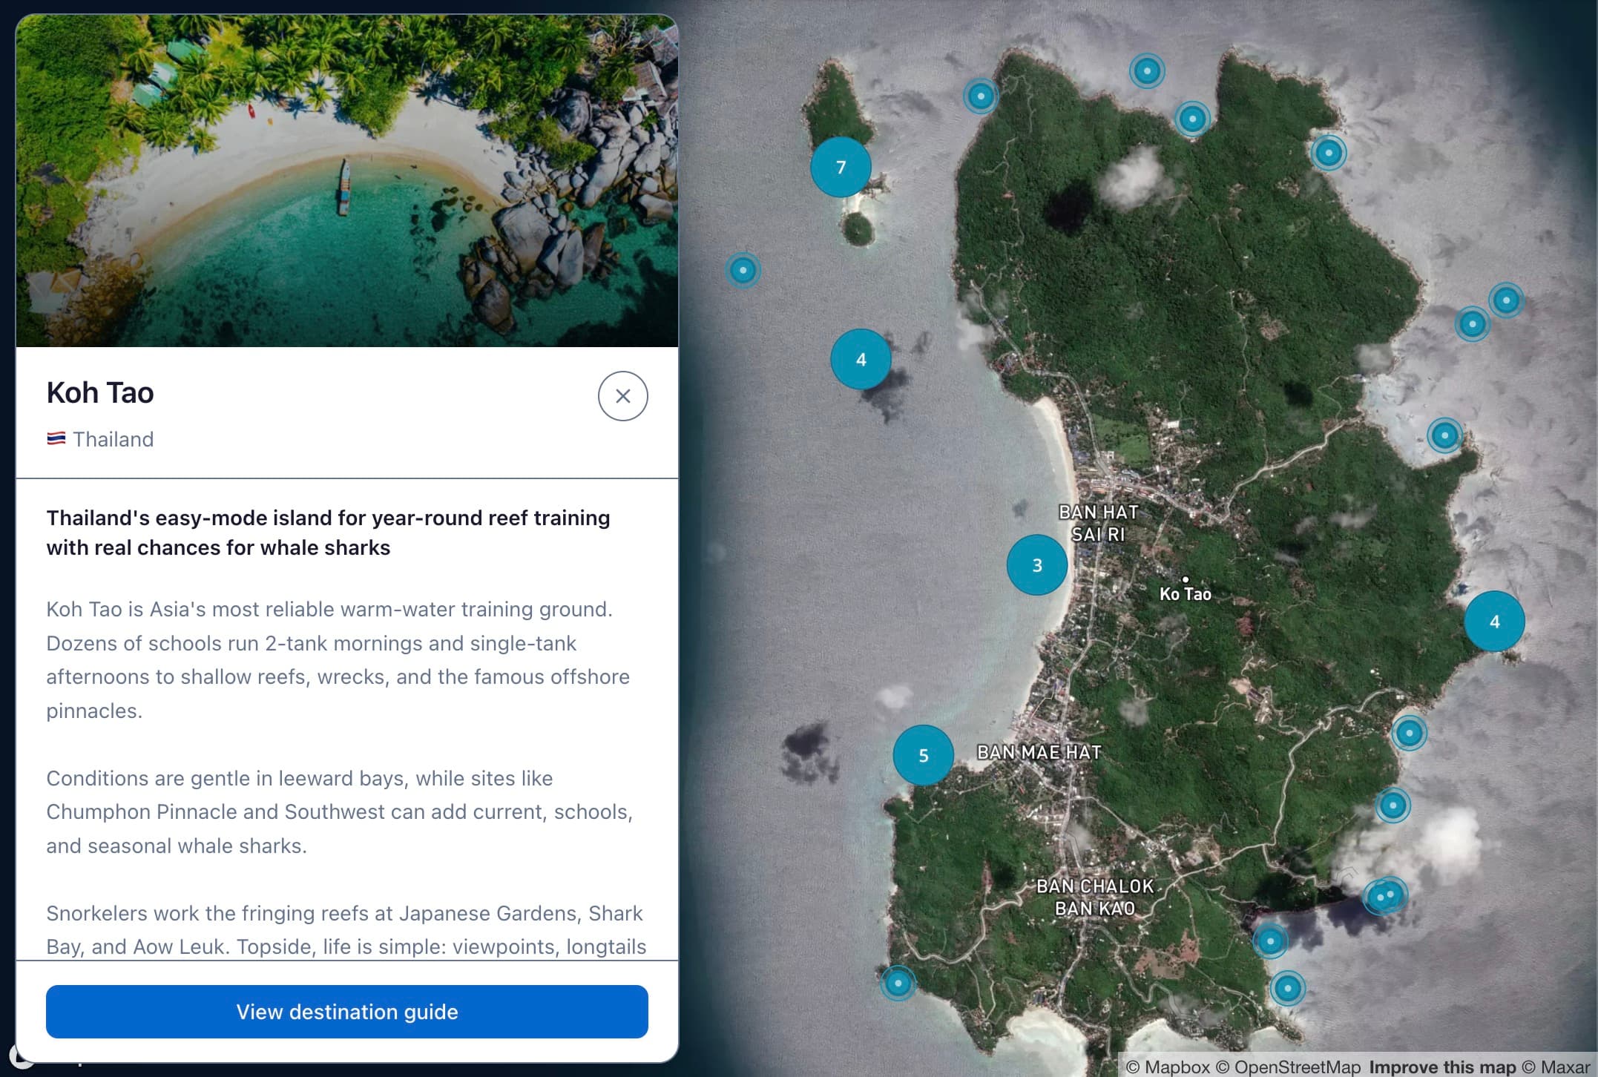This screenshot has width=1598, height=1077.
Task: Open the east-coast cluster marker labeled 4
Action: [x=1495, y=621]
